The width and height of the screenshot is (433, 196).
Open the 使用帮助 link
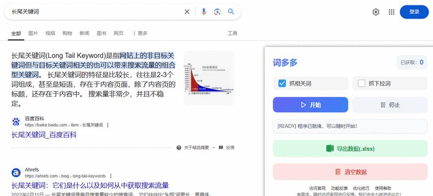point(383,188)
